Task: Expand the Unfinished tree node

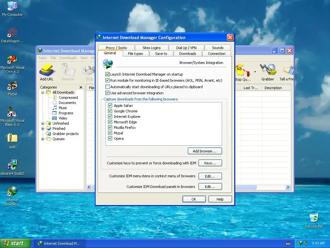Action: tap(43, 123)
